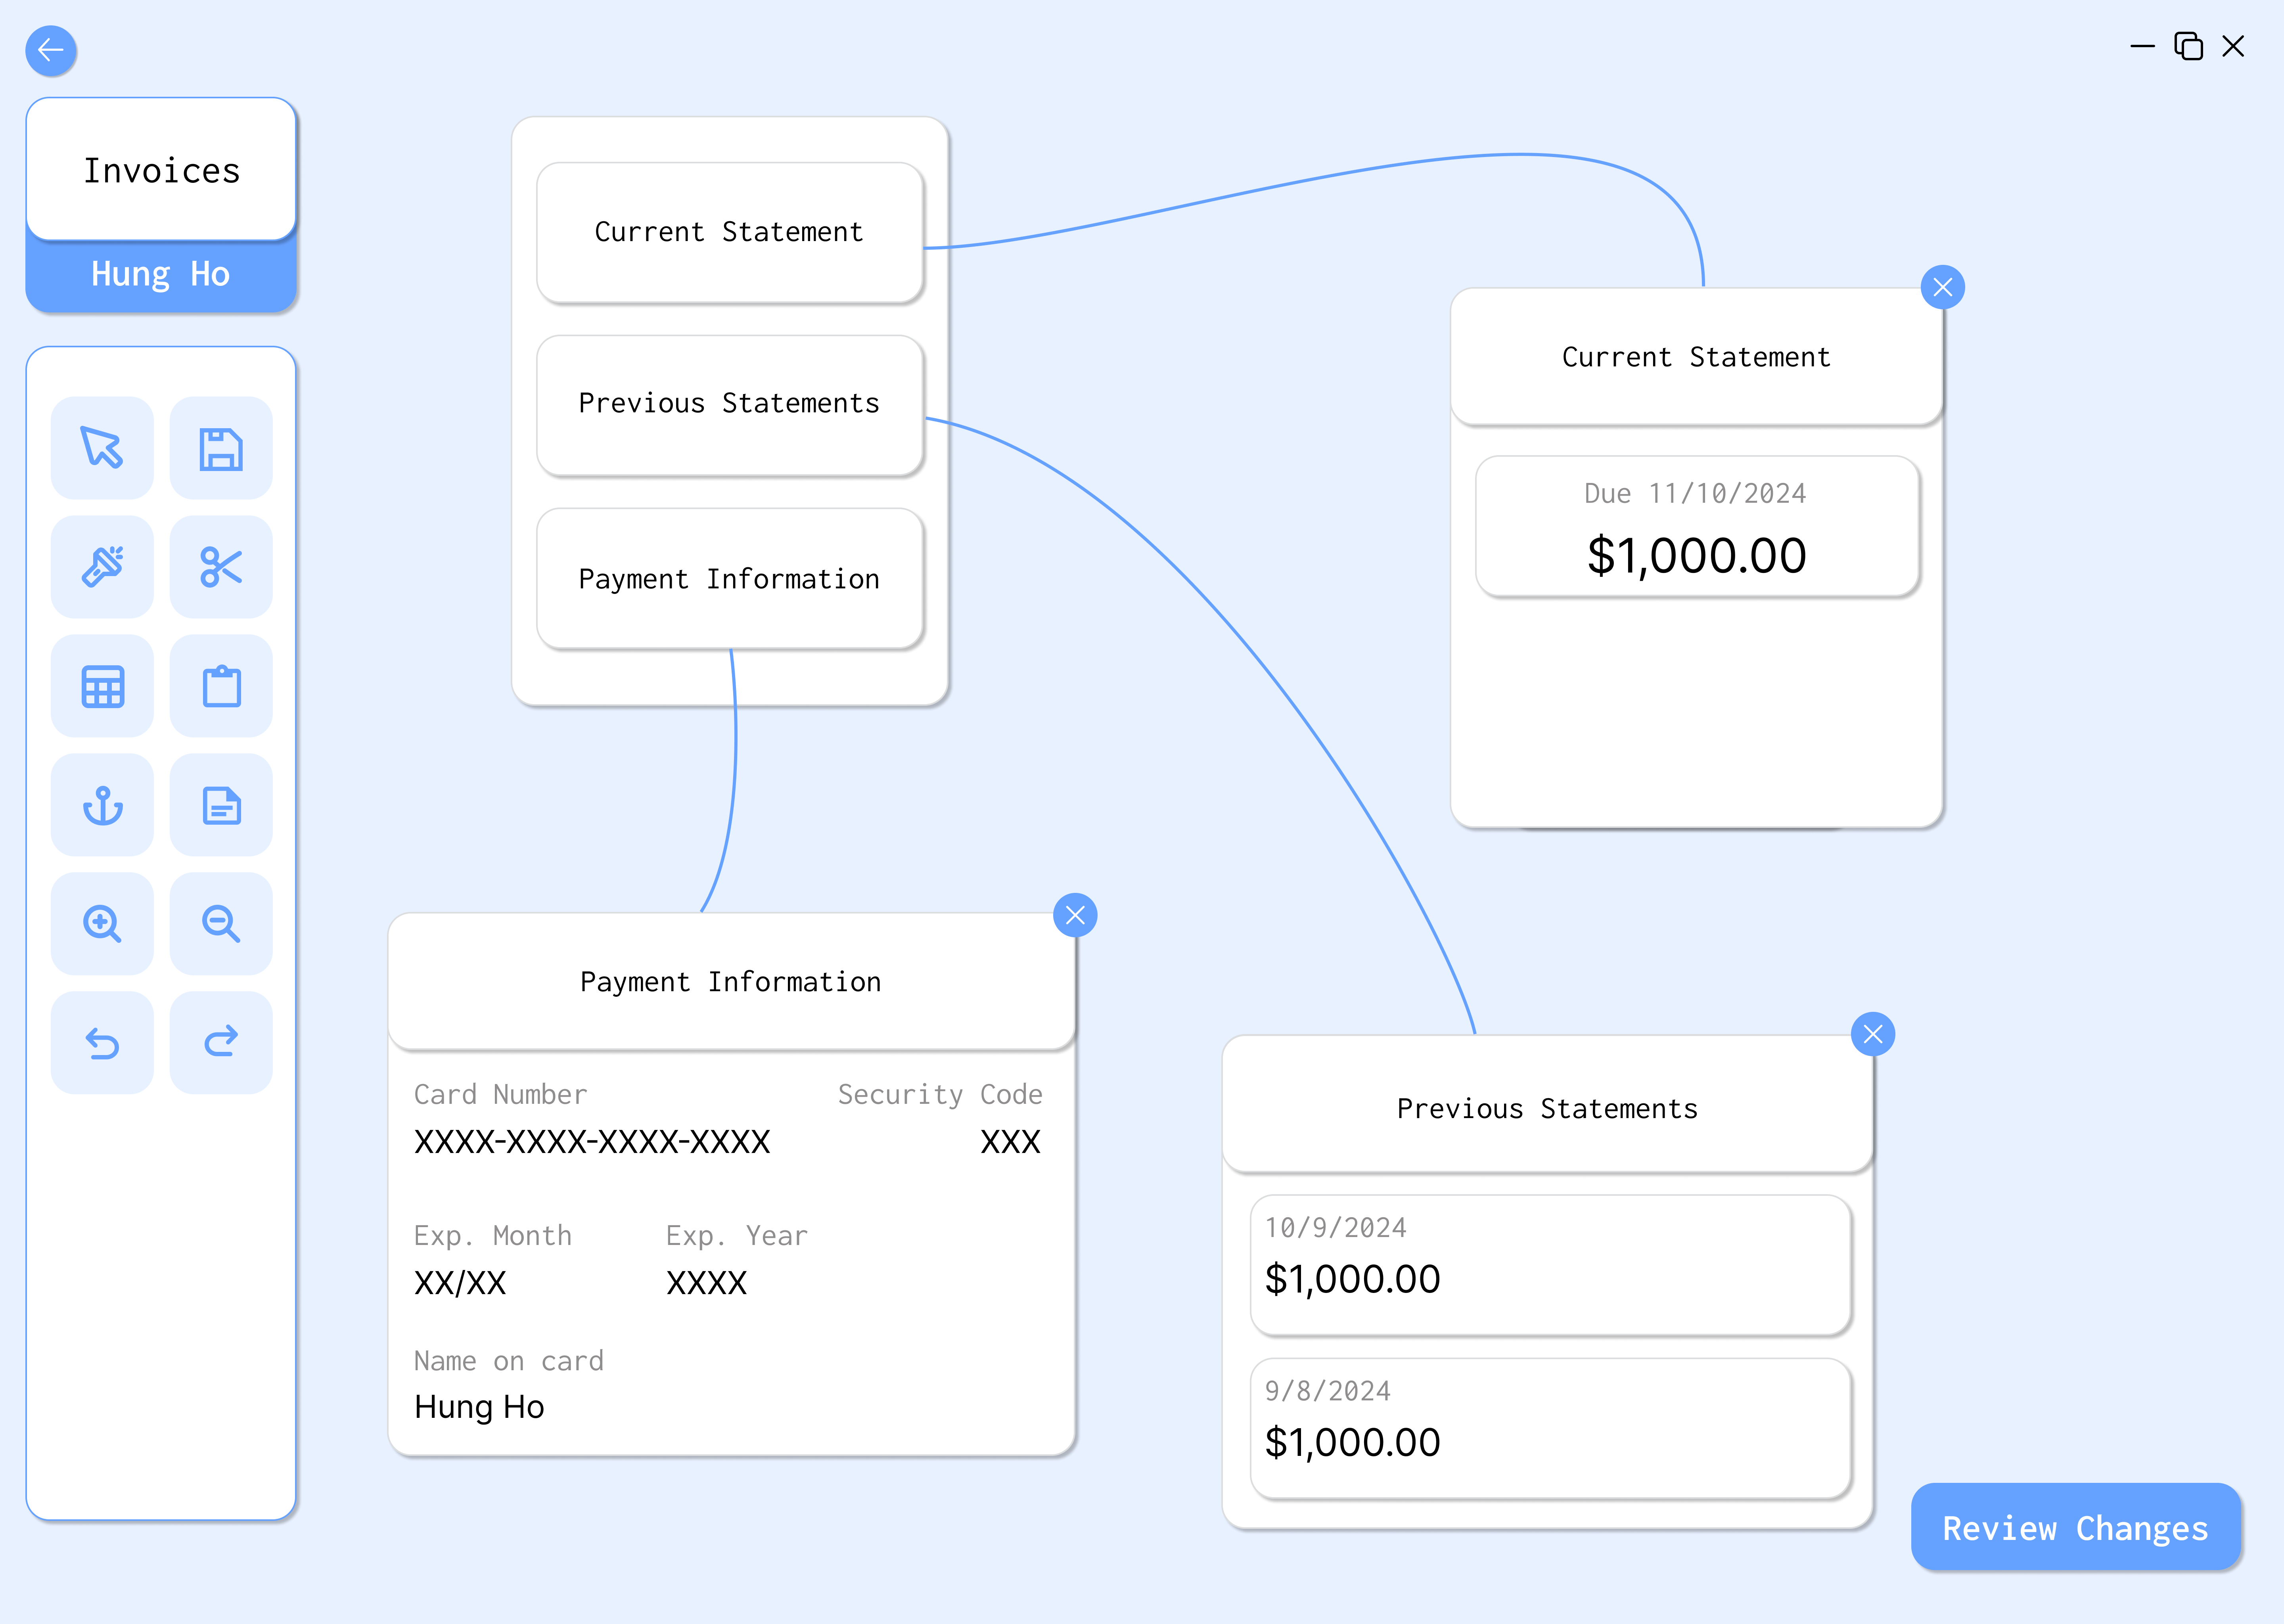Click the scissors cut tool

(221, 567)
